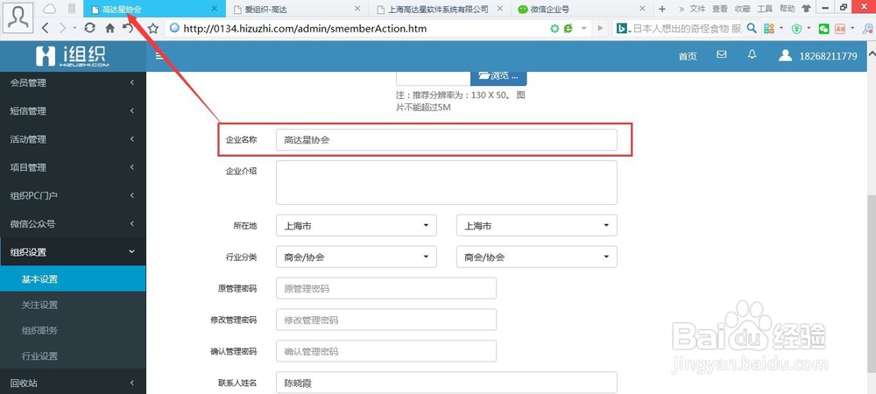
Task: Click the Bing search engine icon
Action: coord(621,29)
